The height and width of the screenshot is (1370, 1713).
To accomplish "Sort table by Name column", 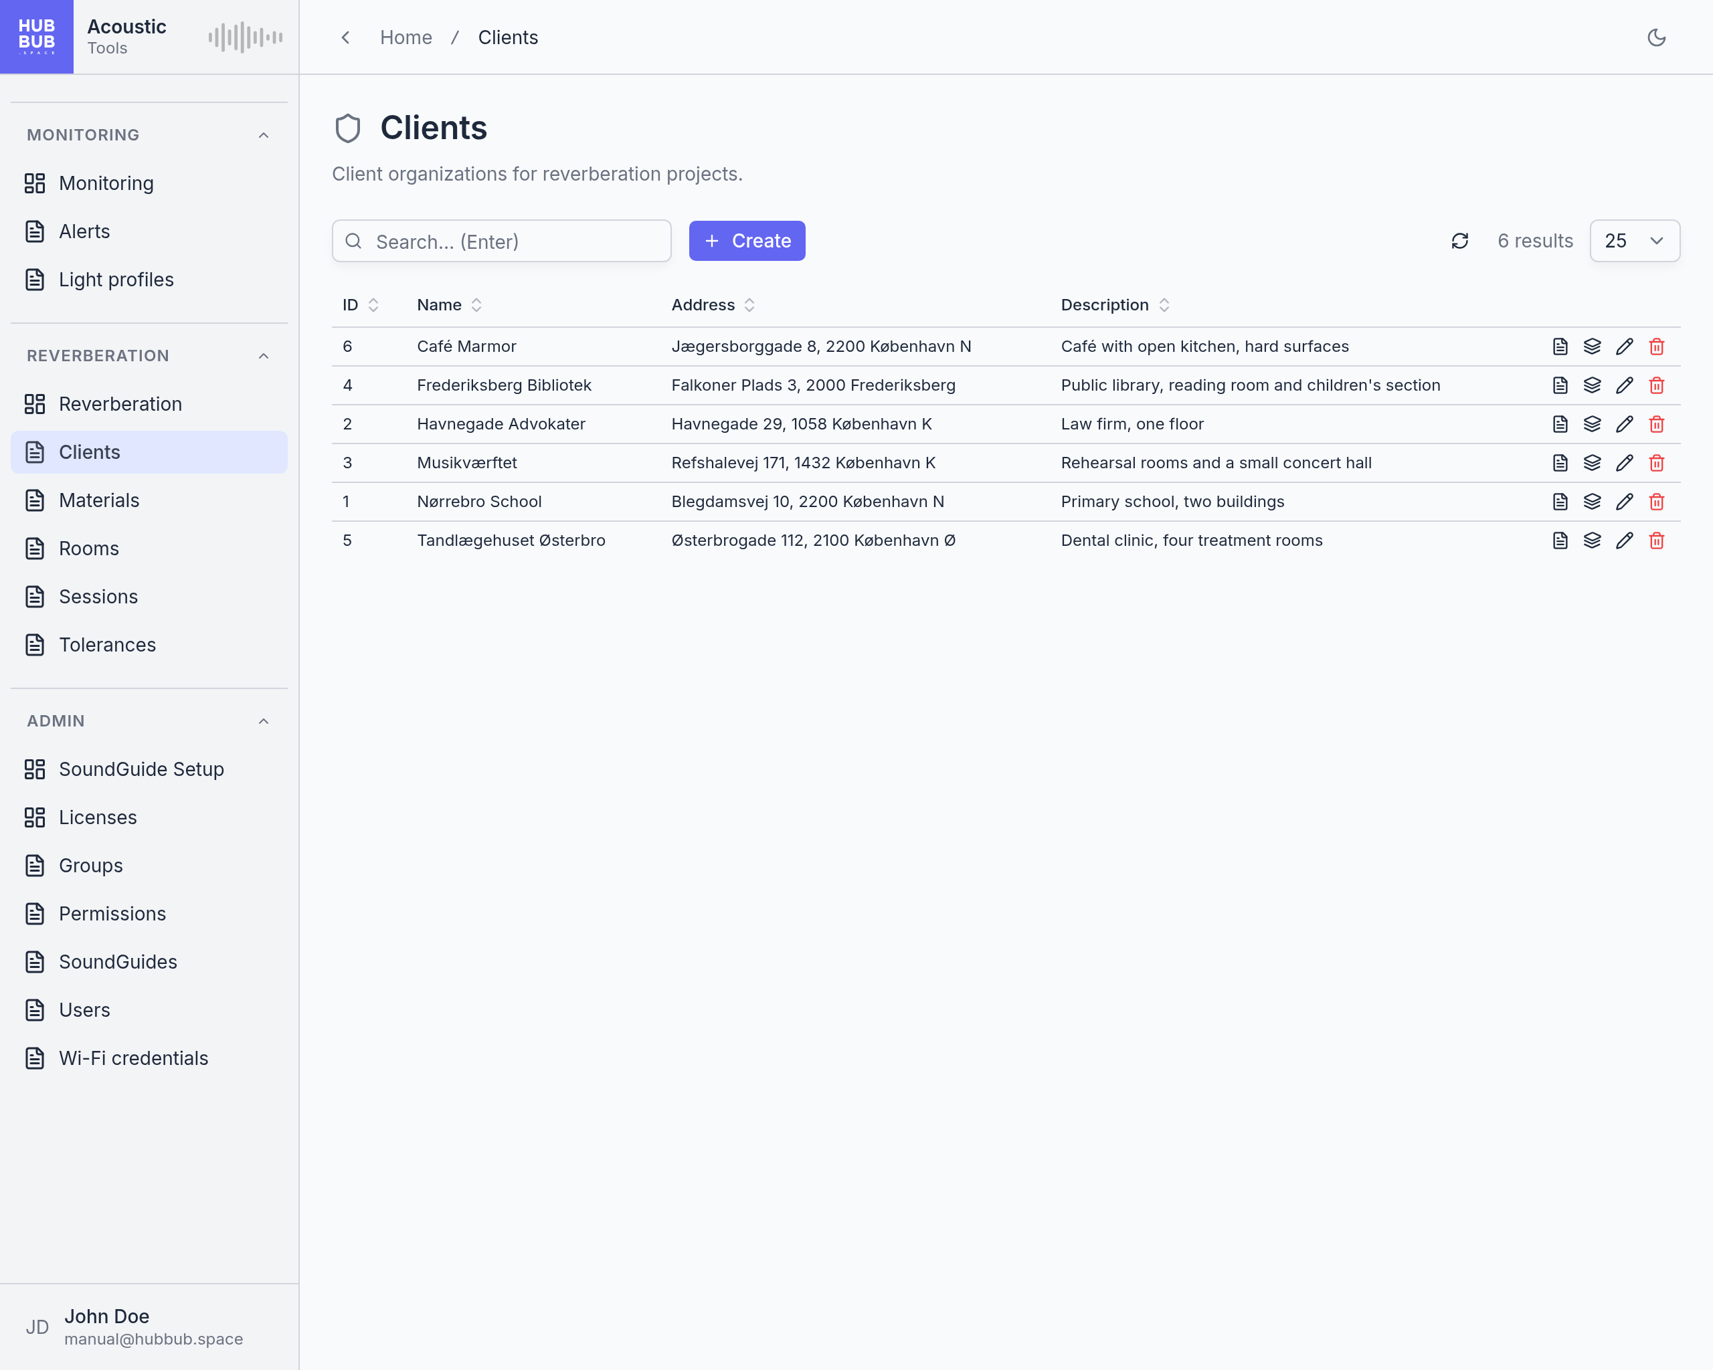I will tap(450, 305).
